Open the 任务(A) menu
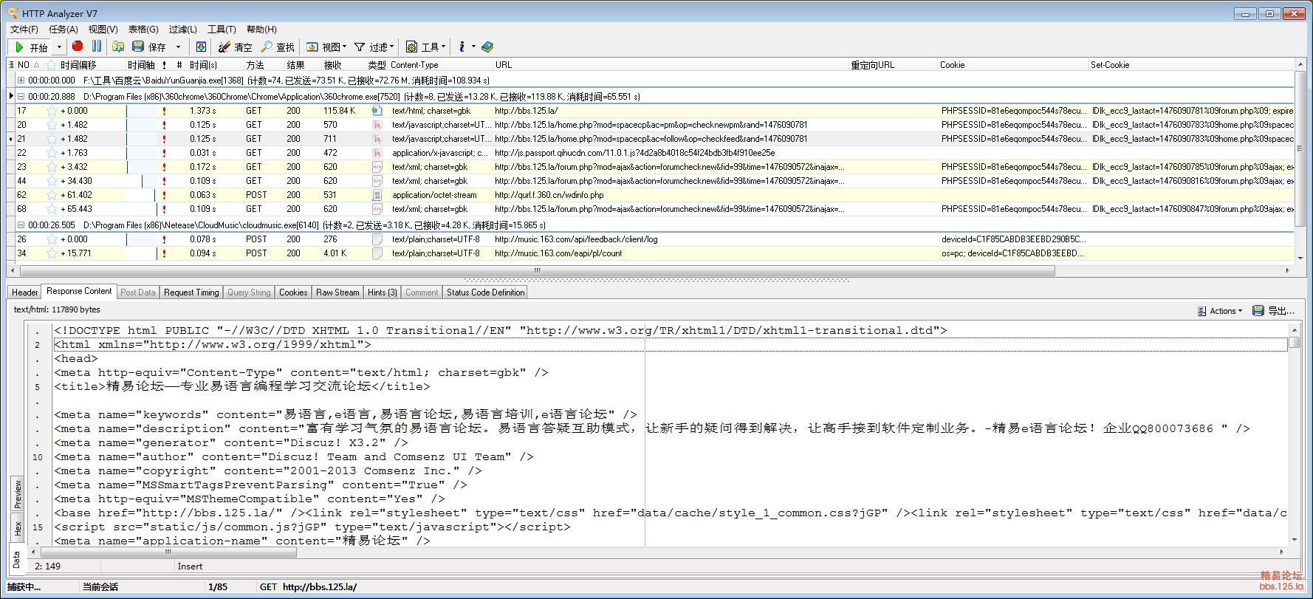The width and height of the screenshot is (1313, 599). tap(64, 30)
